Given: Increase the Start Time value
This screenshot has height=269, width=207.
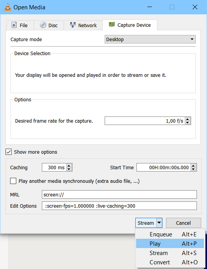Looking at the screenshot, I should click(x=193, y=166).
